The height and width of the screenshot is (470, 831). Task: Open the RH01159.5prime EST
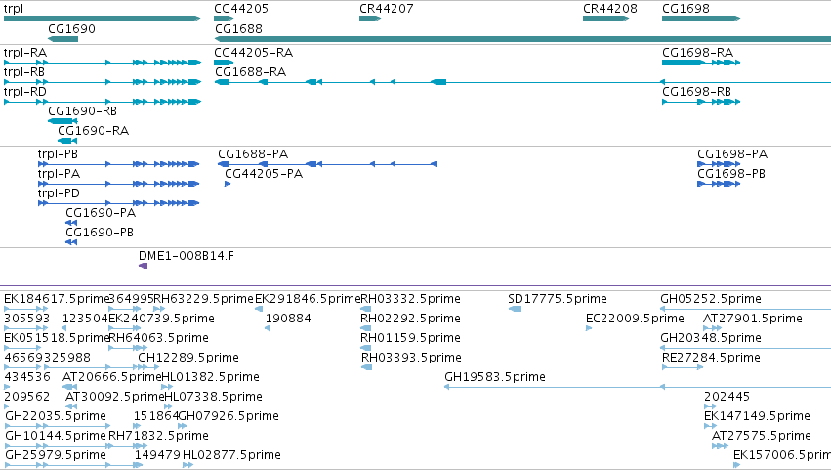coord(365,348)
